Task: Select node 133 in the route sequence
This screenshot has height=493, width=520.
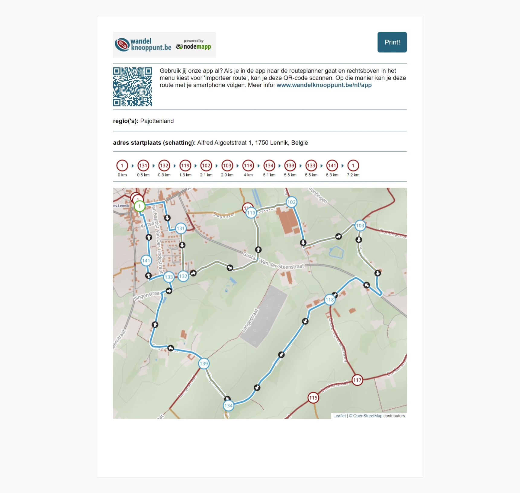Action: pyautogui.click(x=311, y=166)
